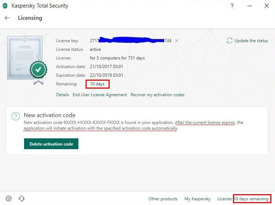Open Other products in the footer
Image resolution: width=275 pixels, height=205 pixels.
click(x=163, y=199)
